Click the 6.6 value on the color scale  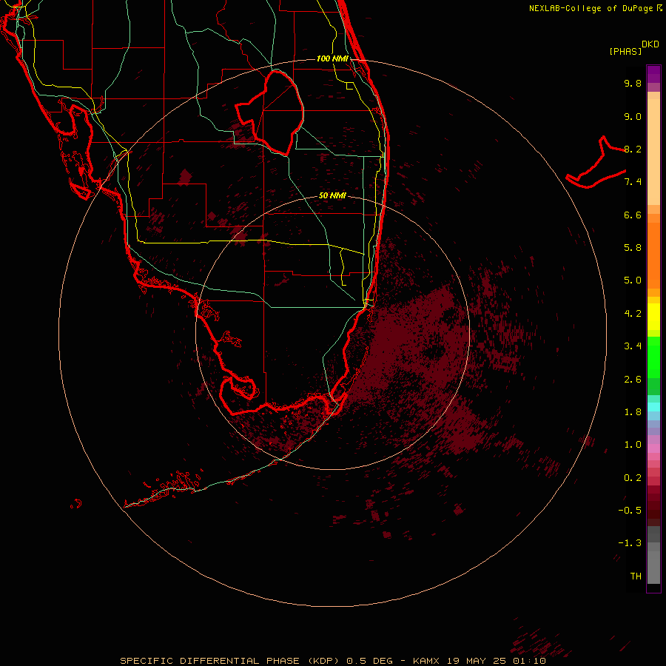pyautogui.click(x=633, y=215)
